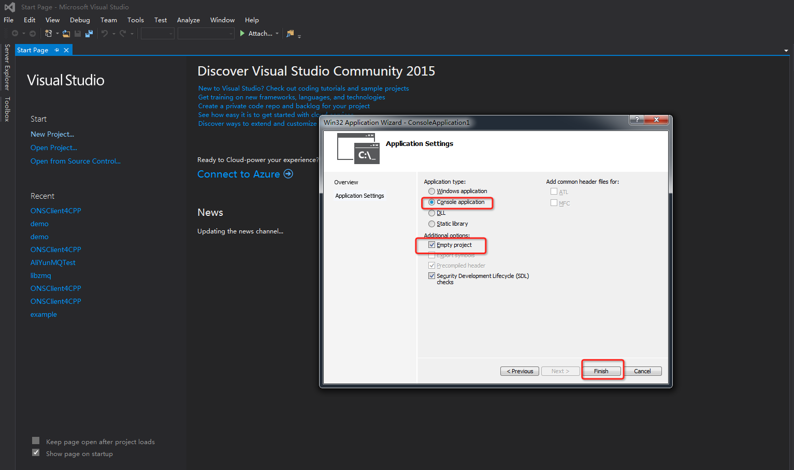Open the toolbar overflow options arrow

pos(299,36)
